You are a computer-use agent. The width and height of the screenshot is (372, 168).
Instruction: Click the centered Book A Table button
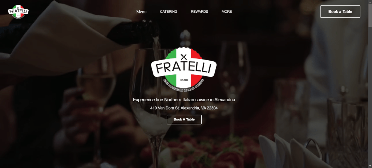(184, 119)
